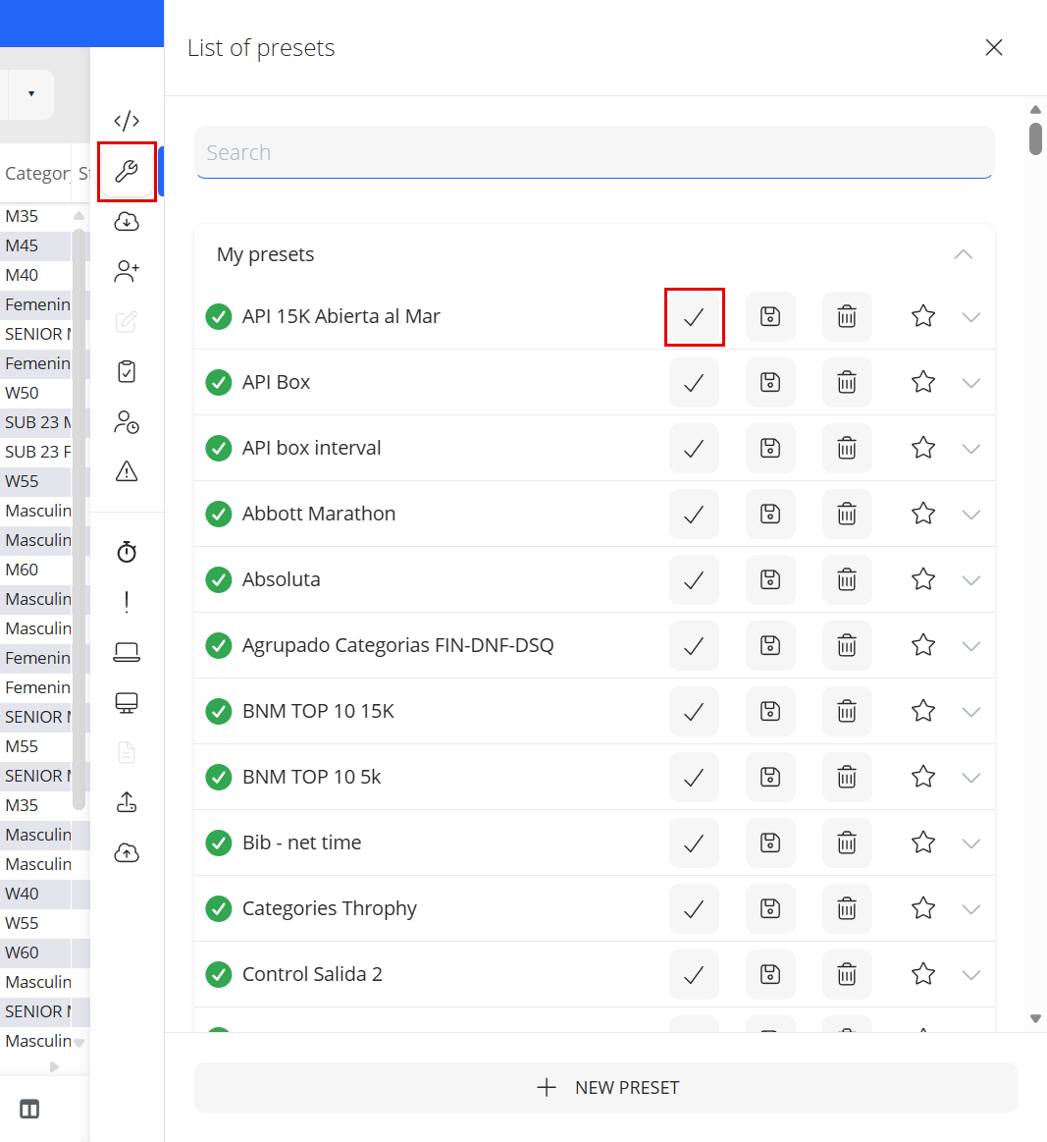Open the laptop icon in sidebar
The height and width of the screenshot is (1142, 1047).
(x=127, y=652)
